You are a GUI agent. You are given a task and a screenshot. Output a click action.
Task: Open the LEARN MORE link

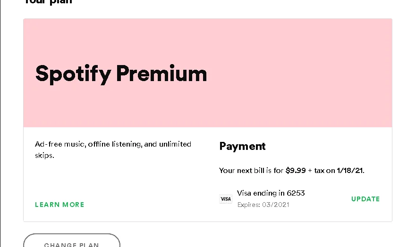(59, 205)
